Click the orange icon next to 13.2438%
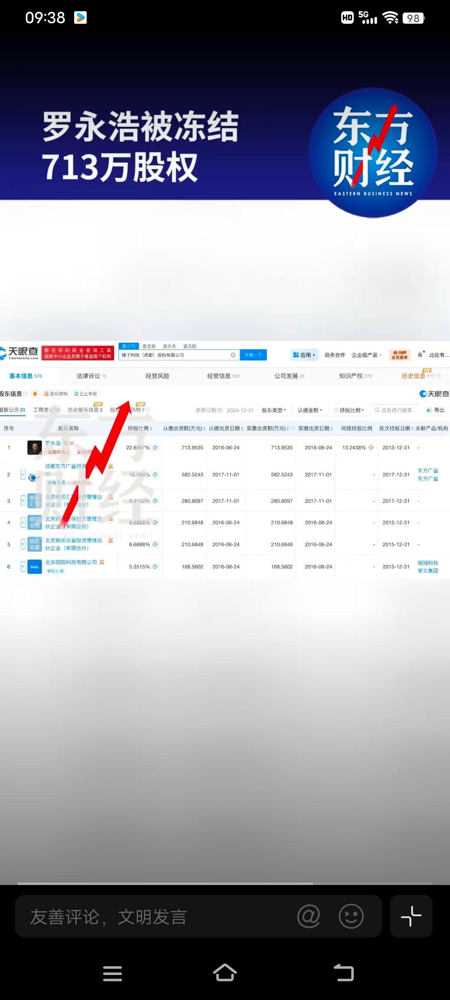The image size is (450, 1000). tap(371, 447)
